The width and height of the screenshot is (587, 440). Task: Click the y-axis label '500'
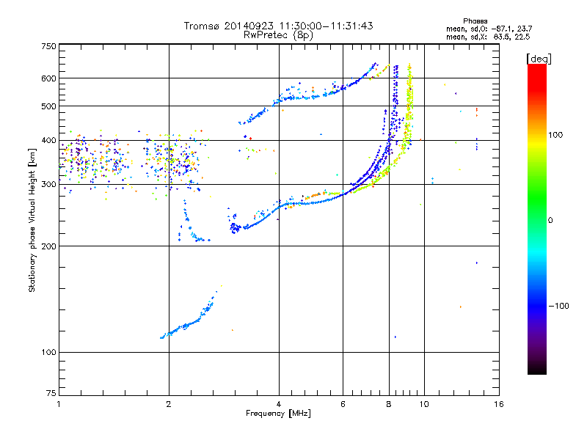pyautogui.click(x=48, y=106)
